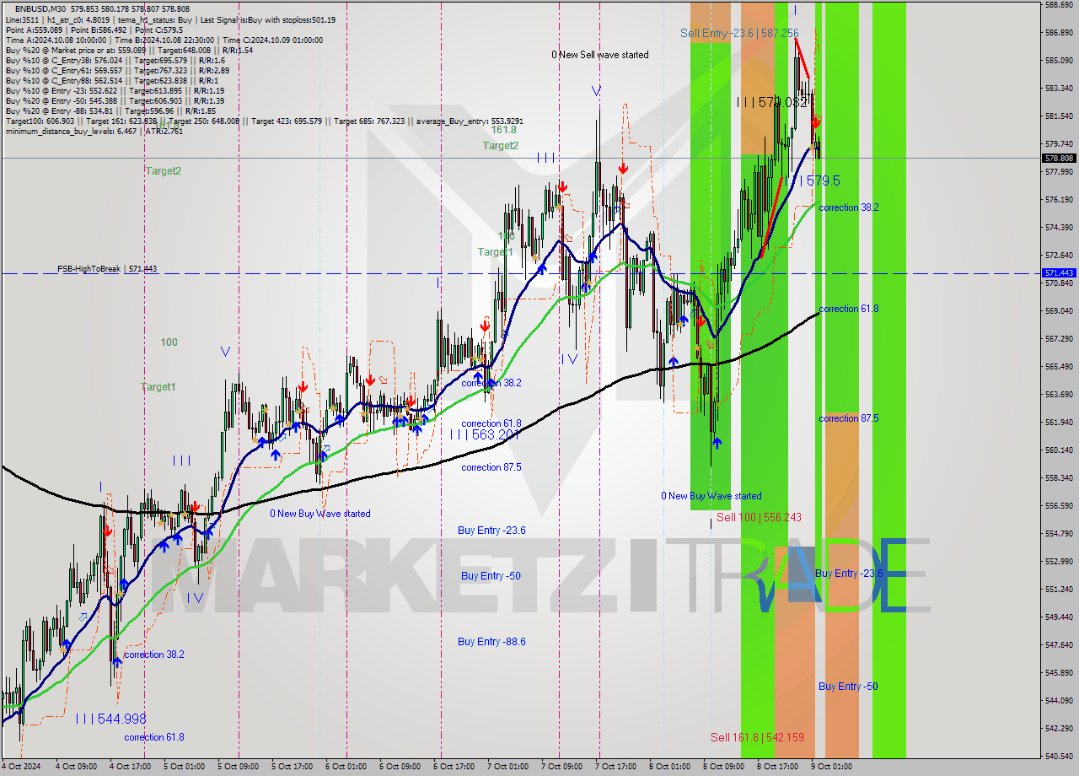
Task: Click the 'Sell 161.8 | 542.159' label
Action: (757, 737)
